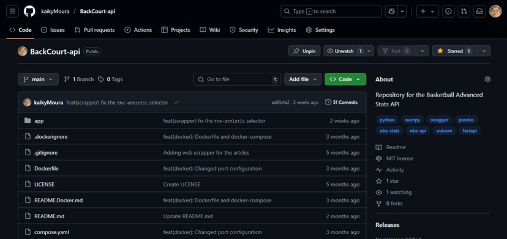Click kaikyMoura in the breadcrumb

(55, 11)
